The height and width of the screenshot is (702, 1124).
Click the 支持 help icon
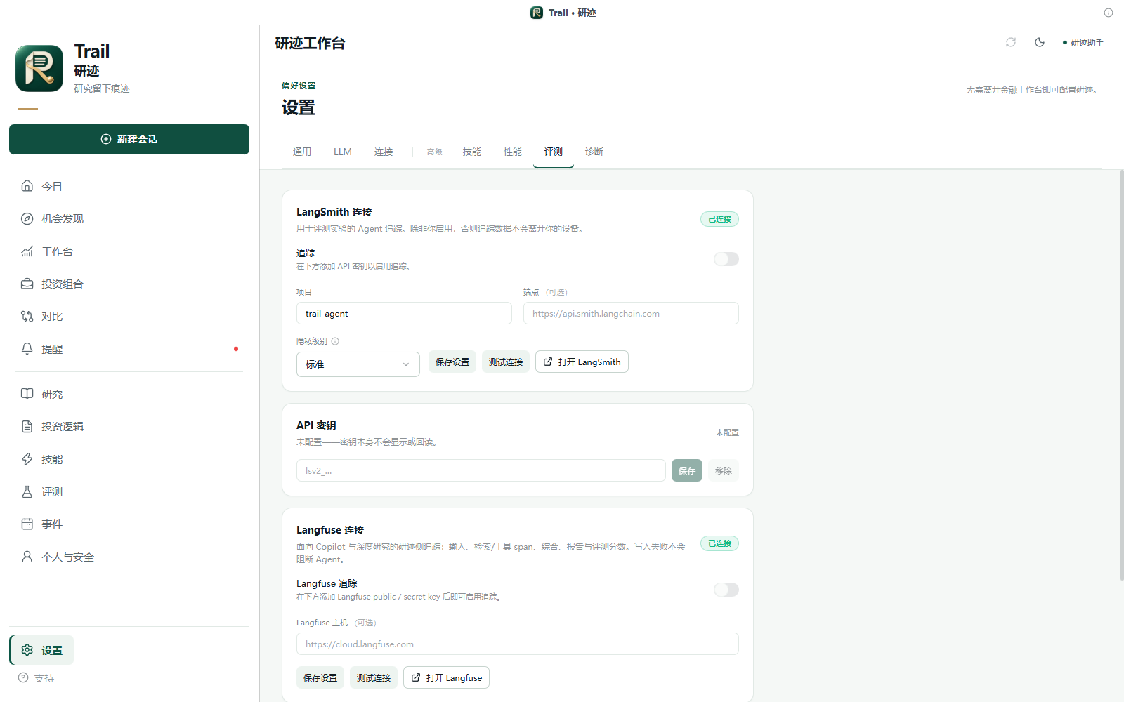[x=23, y=678]
